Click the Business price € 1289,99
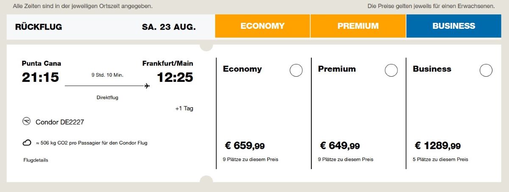The width and height of the screenshot is (509, 192). pos(437,146)
